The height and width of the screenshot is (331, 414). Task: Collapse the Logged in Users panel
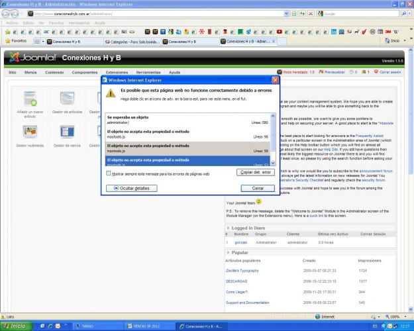pos(228,228)
